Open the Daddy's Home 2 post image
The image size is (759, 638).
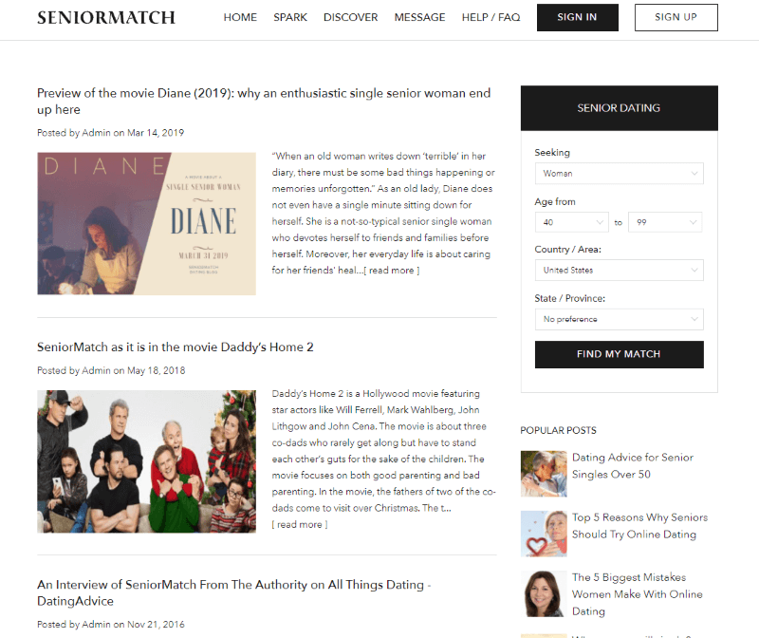(147, 461)
